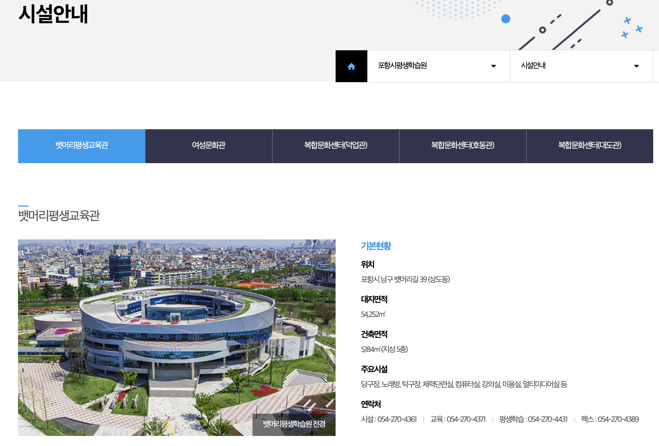Image resolution: width=659 pixels, height=446 pixels.
Task: Click the 기본현황 blue heading
Action: click(376, 246)
